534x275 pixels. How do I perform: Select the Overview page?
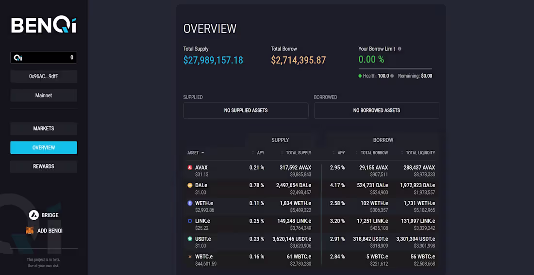(x=44, y=148)
